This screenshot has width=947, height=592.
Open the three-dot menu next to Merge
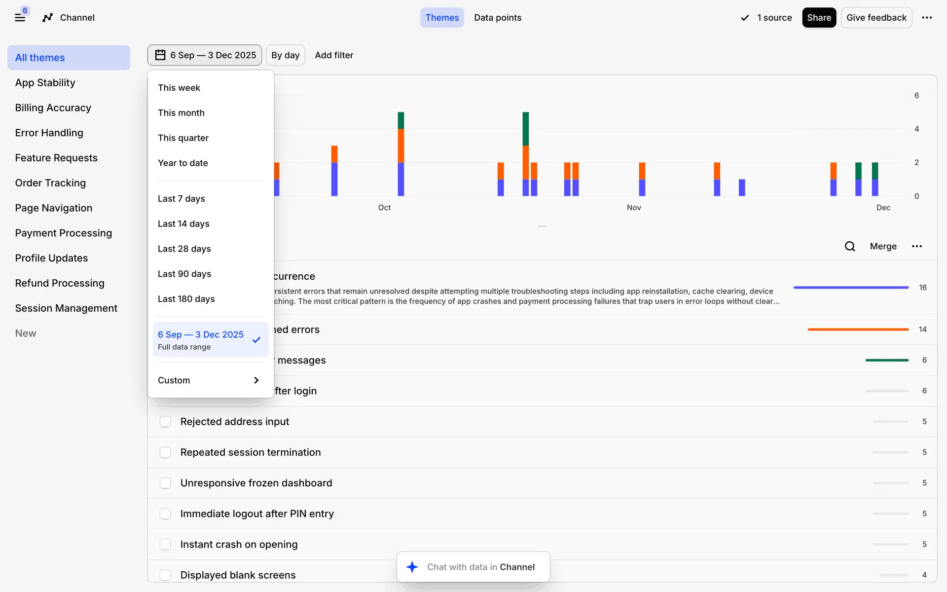916,246
